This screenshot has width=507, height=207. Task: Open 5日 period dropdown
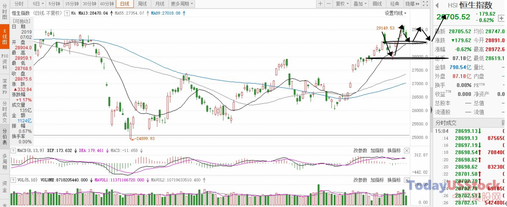coord(38,4)
